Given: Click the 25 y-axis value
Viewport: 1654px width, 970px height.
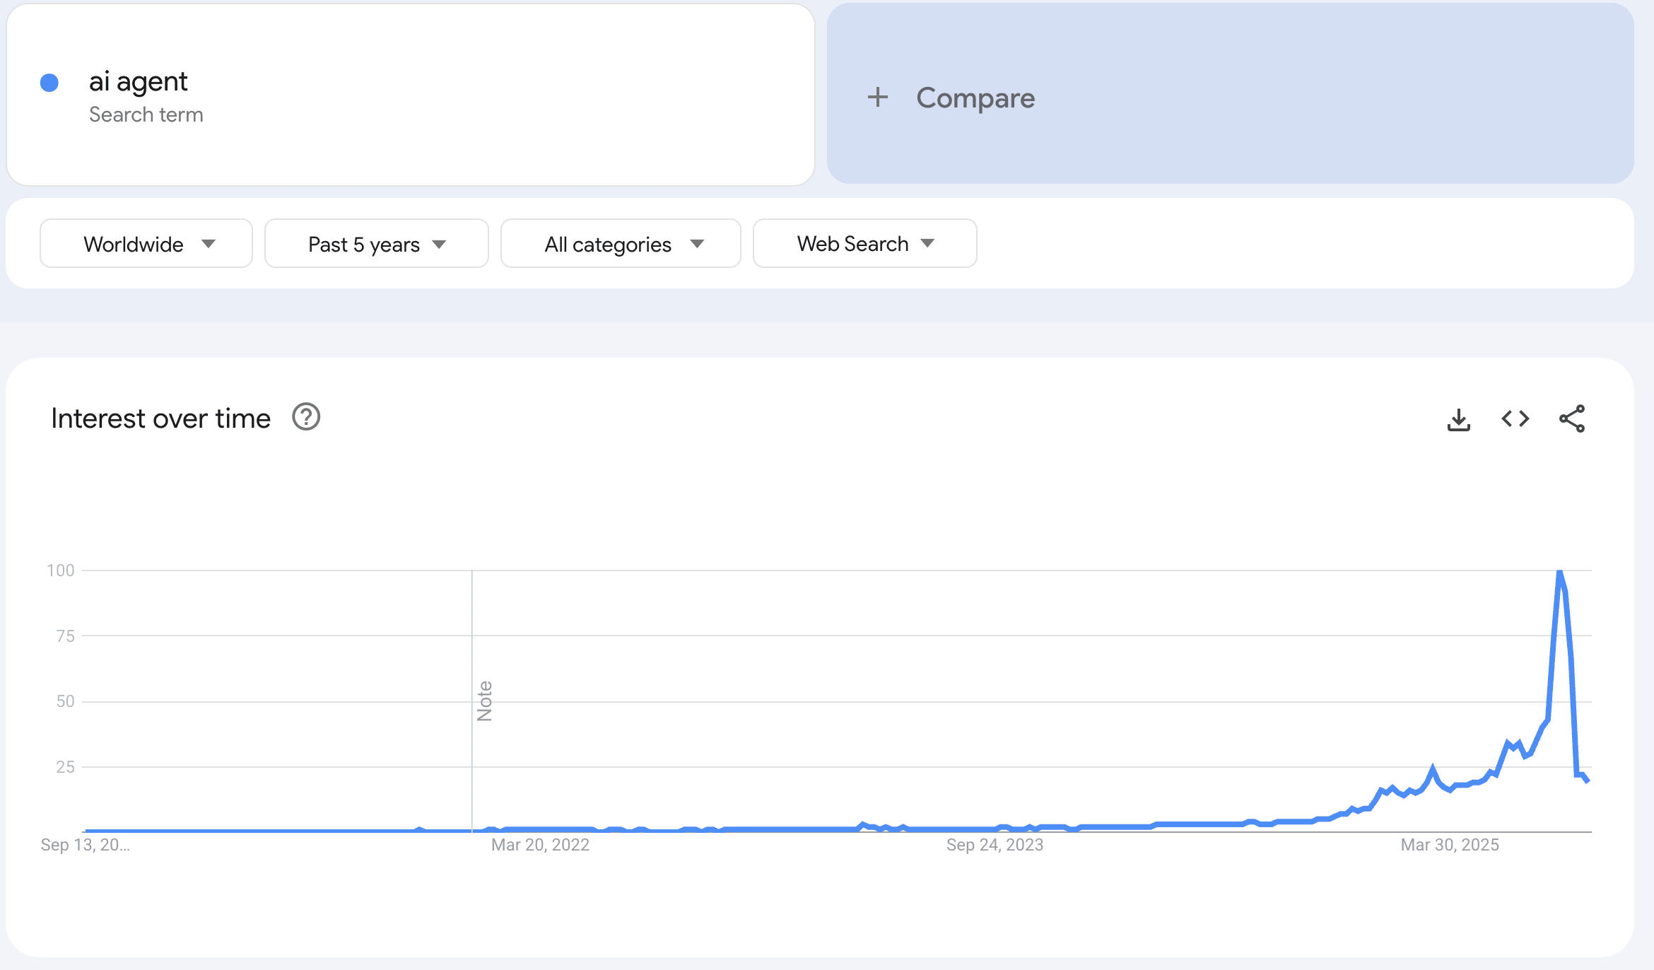Looking at the screenshot, I should tap(65, 767).
